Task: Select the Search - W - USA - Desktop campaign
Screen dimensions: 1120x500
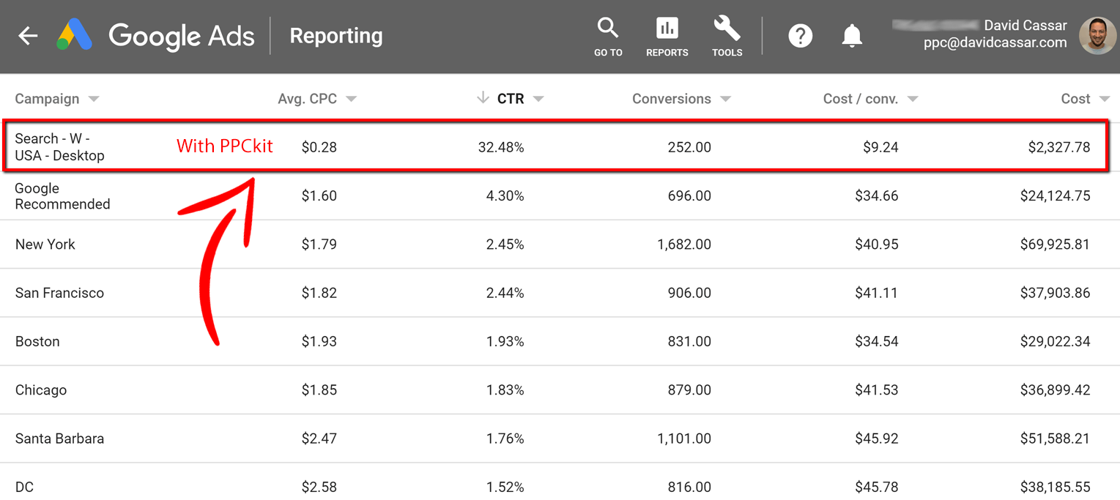Action: click(x=59, y=147)
